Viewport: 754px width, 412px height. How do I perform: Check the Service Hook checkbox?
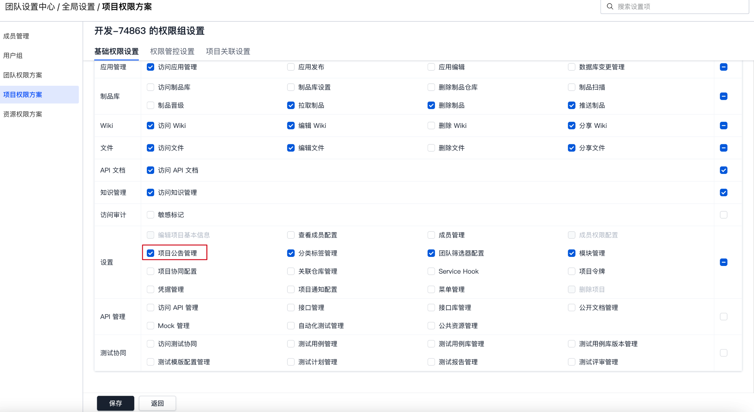pyautogui.click(x=431, y=271)
